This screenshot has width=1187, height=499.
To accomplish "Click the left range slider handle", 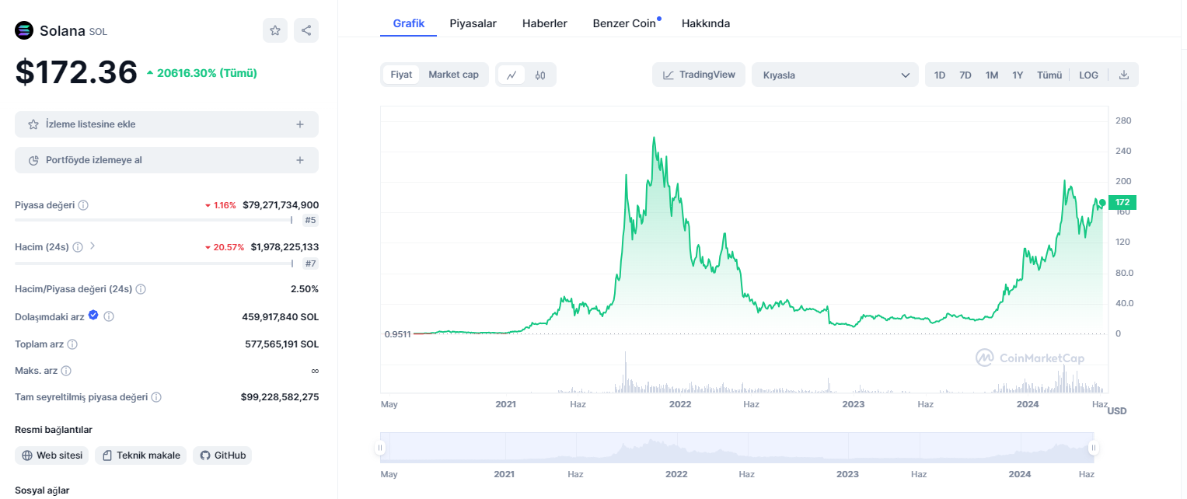I will tap(380, 448).
